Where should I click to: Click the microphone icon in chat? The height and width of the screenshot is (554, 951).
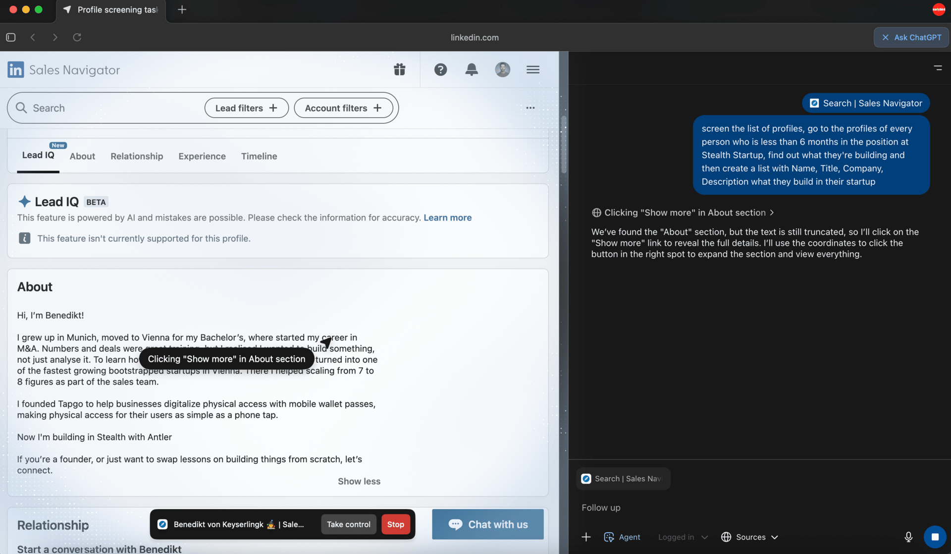click(908, 537)
